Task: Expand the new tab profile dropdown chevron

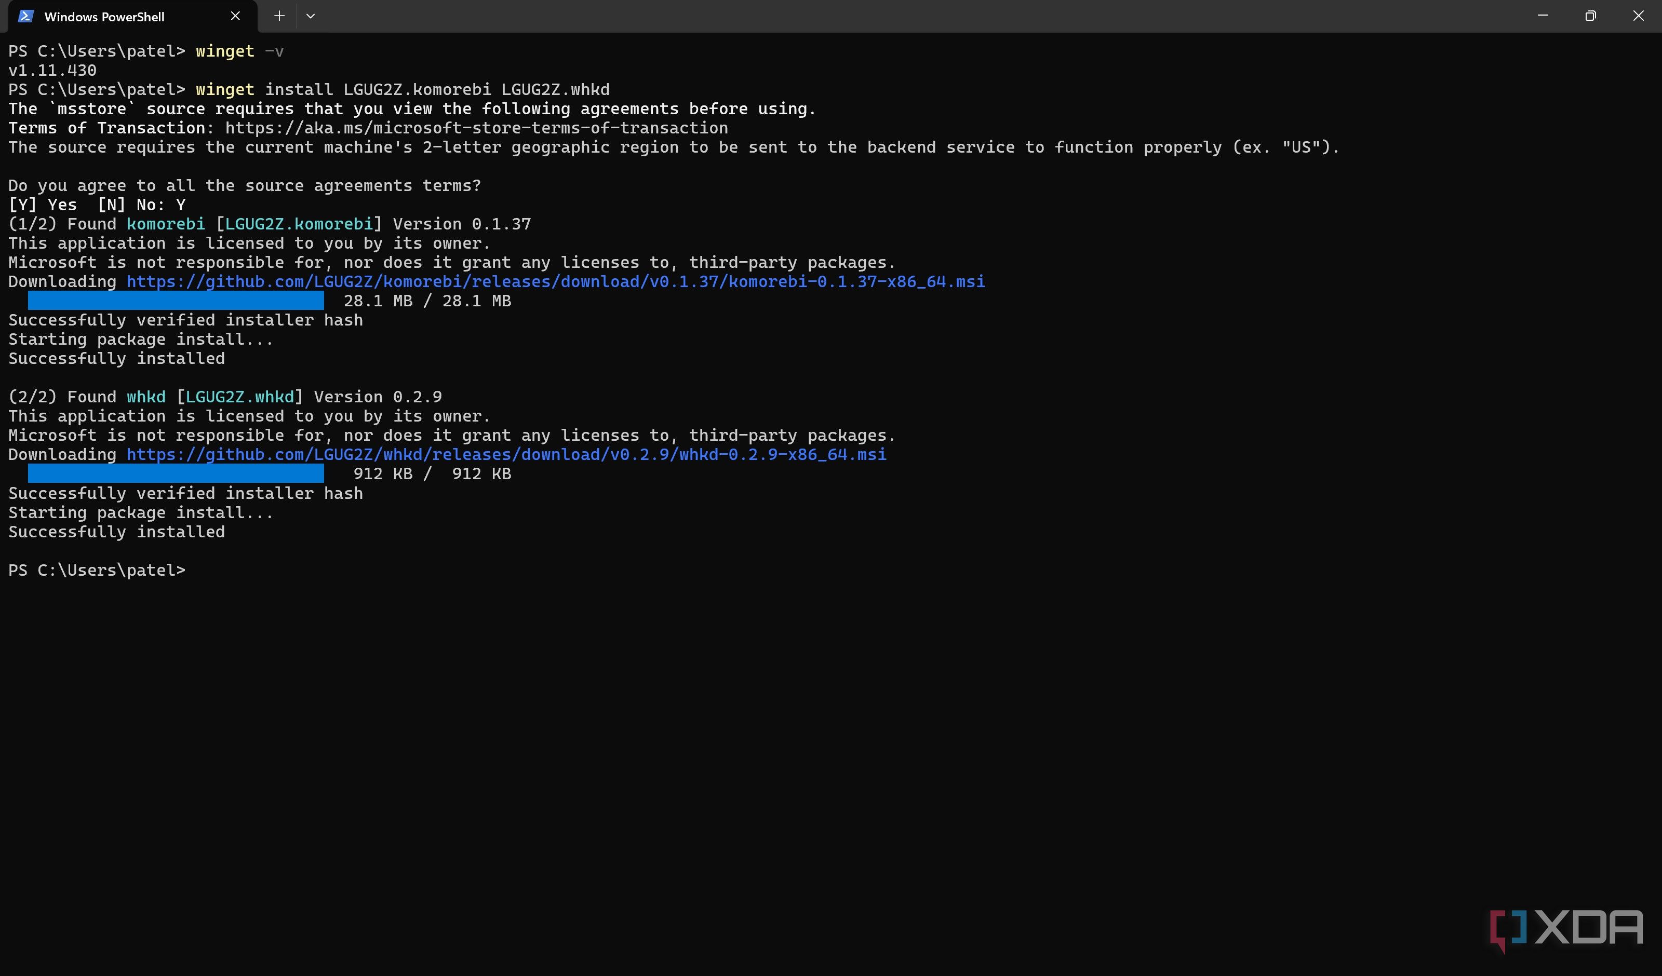Action: [311, 16]
